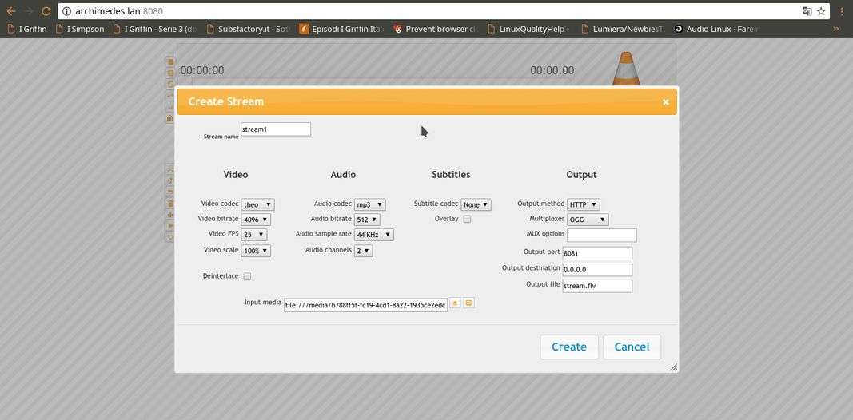Click the Cancel button
The image size is (853, 420).
(632, 347)
